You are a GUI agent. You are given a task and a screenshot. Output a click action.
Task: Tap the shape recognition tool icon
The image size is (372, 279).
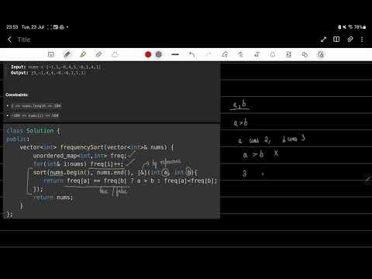point(225,54)
